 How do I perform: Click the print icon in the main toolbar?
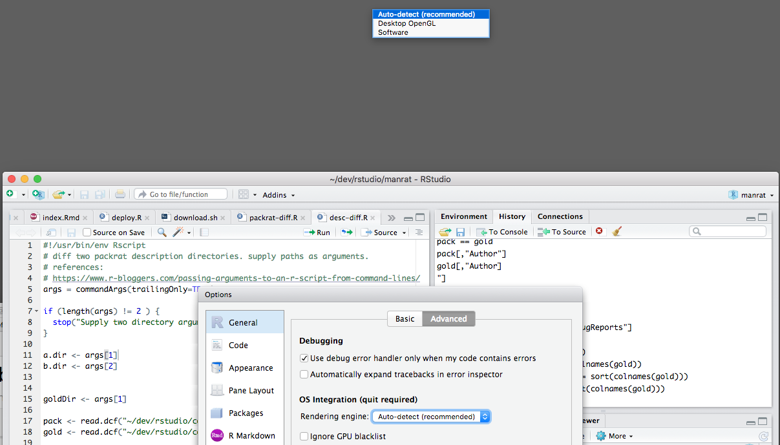coord(120,194)
